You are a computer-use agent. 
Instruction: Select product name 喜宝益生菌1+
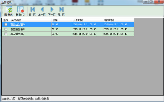[x=31, y=29]
